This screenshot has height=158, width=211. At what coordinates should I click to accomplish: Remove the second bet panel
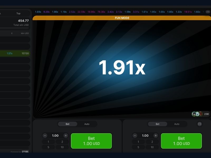click(x=200, y=124)
